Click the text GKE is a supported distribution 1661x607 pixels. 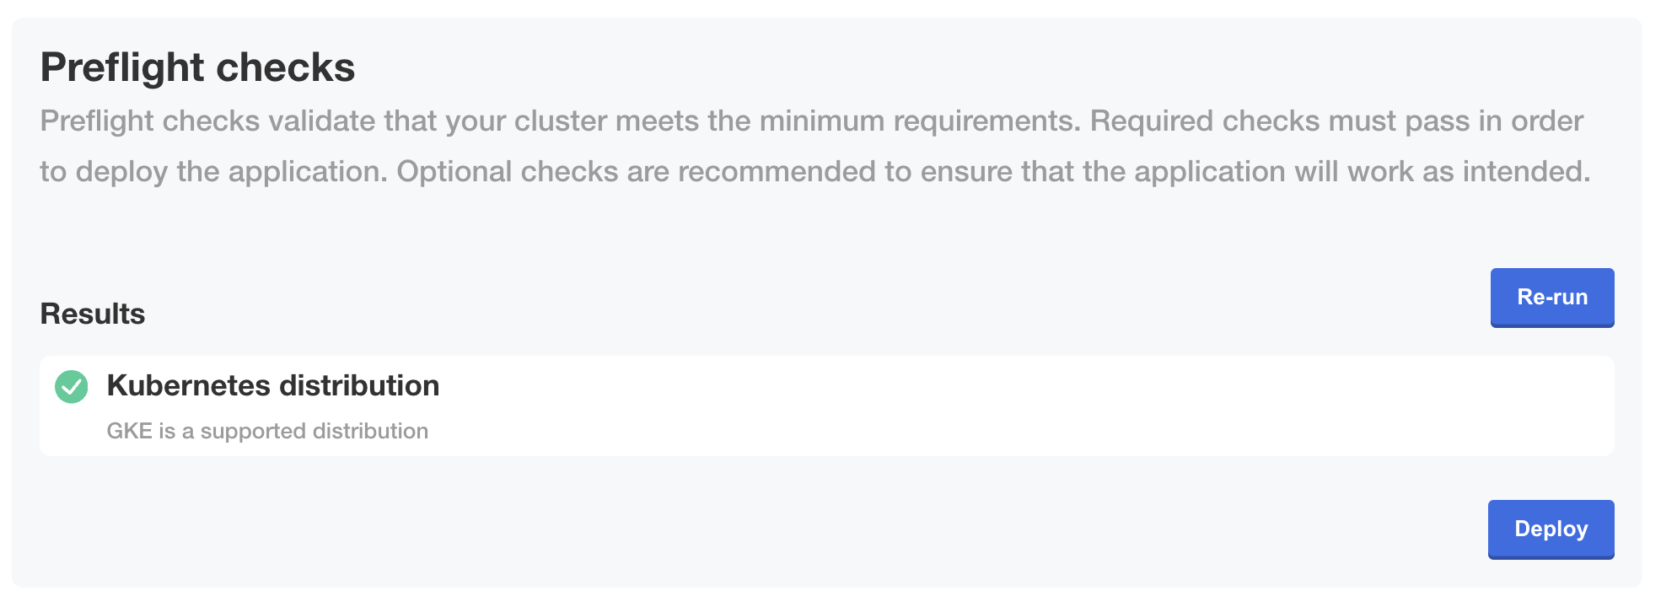267,430
